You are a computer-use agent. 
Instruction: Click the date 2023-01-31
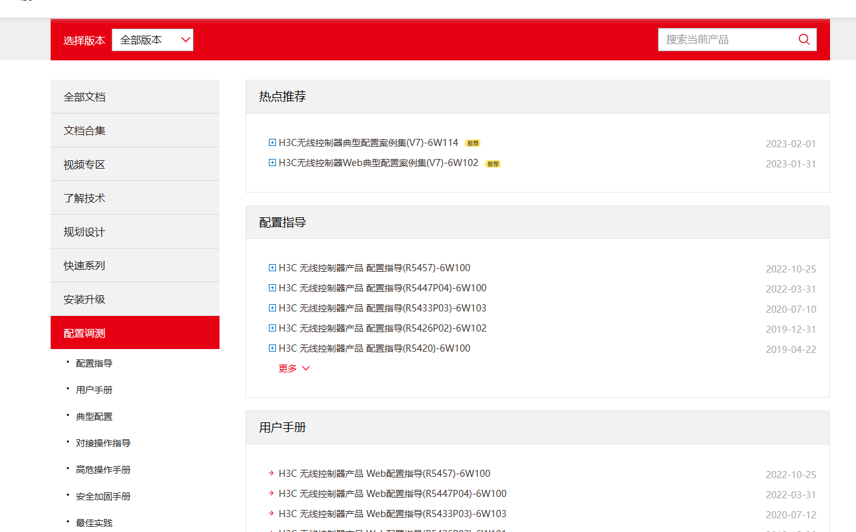pyautogui.click(x=791, y=164)
